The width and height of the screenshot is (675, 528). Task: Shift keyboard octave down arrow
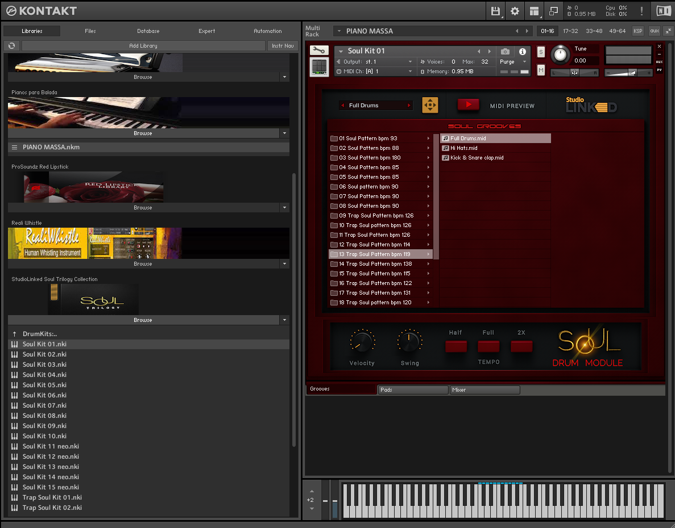point(312,509)
